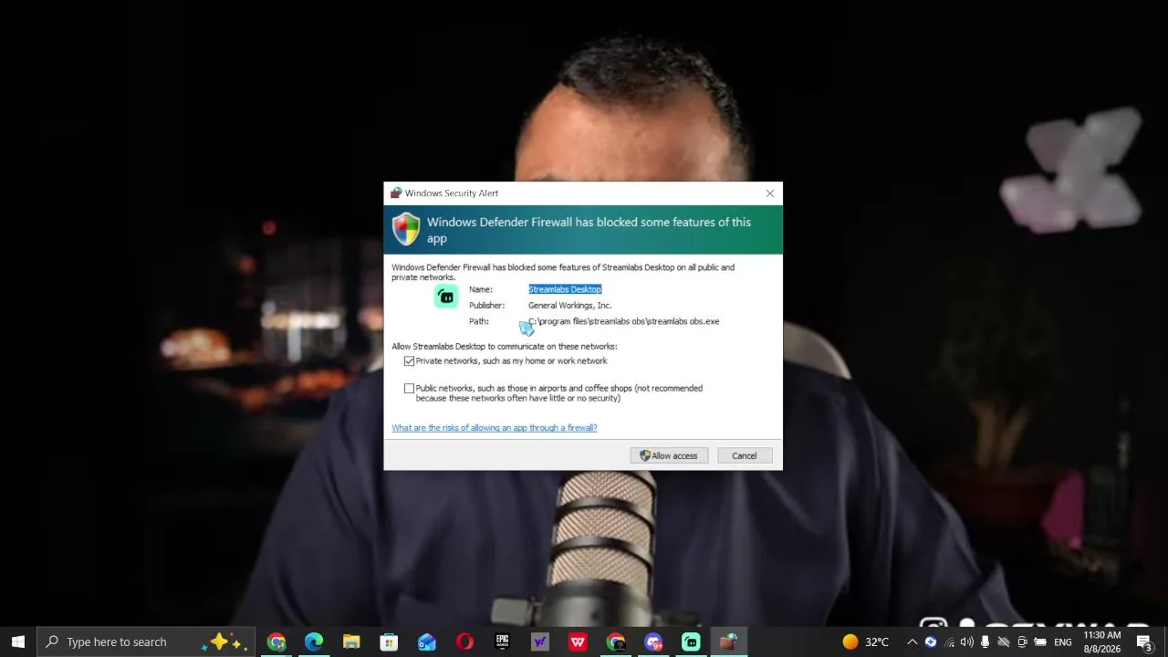Close the Windows Security Alert dialog
The image size is (1168, 657).
(770, 193)
